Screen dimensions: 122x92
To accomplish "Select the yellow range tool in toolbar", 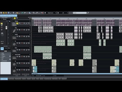I will (17, 13).
